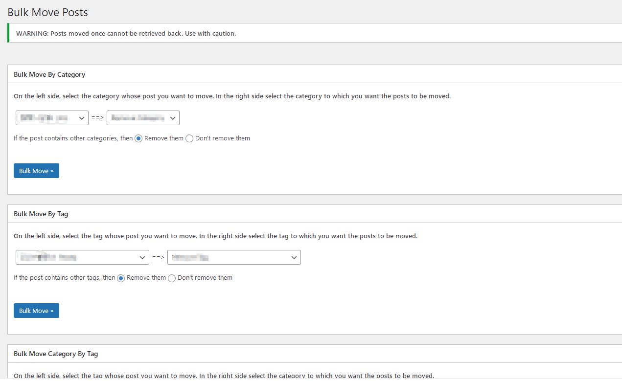This screenshot has height=381, width=622.
Task: Expand the source tag dropdown
Action: [82, 257]
